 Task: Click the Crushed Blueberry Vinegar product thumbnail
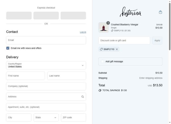[x=103, y=27]
